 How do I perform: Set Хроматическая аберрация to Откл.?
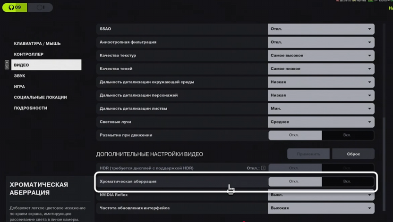click(294, 181)
